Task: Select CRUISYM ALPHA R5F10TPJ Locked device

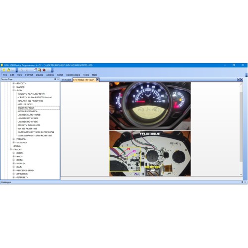Action: [x=35, y=97]
